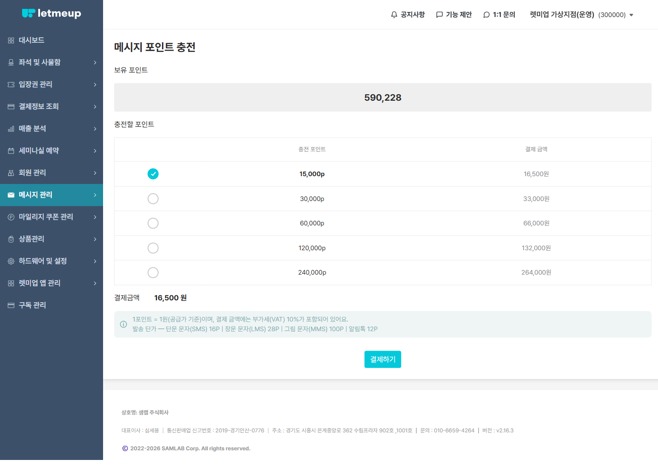Open the 메시지 관리 menu
Screen dimensions: 658x471
coord(52,195)
